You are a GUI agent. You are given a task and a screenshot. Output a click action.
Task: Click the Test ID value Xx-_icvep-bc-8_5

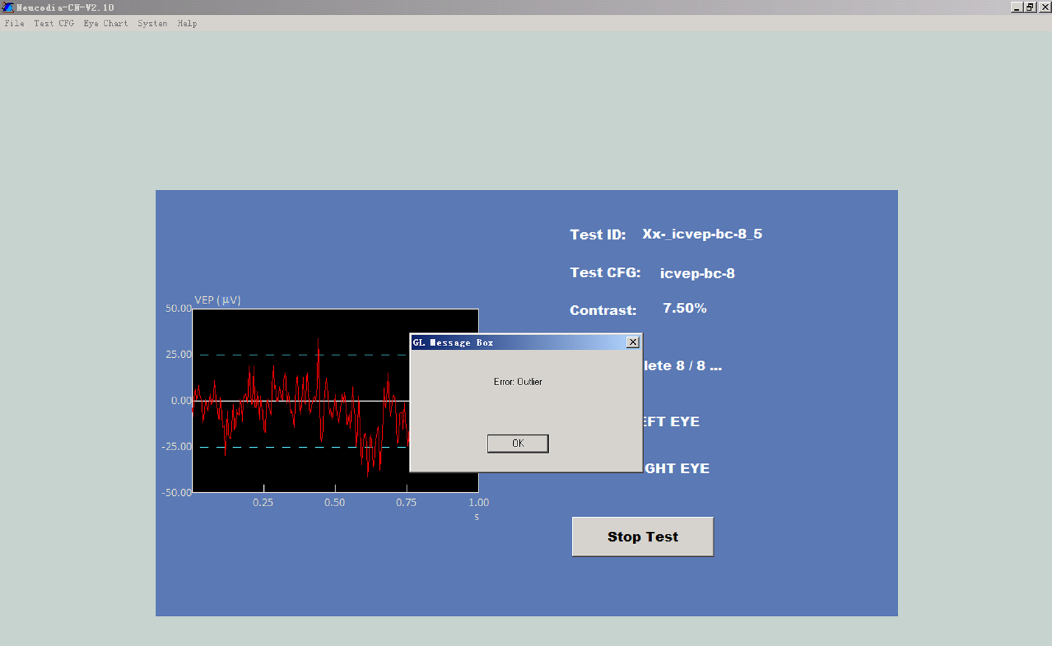click(x=702, y=234)
